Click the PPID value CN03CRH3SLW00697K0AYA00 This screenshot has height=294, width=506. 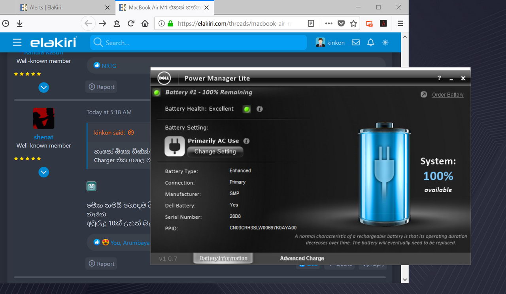coord(263,228)
